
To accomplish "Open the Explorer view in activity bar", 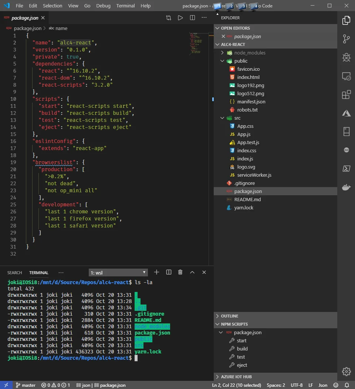I will pos(346,20).
